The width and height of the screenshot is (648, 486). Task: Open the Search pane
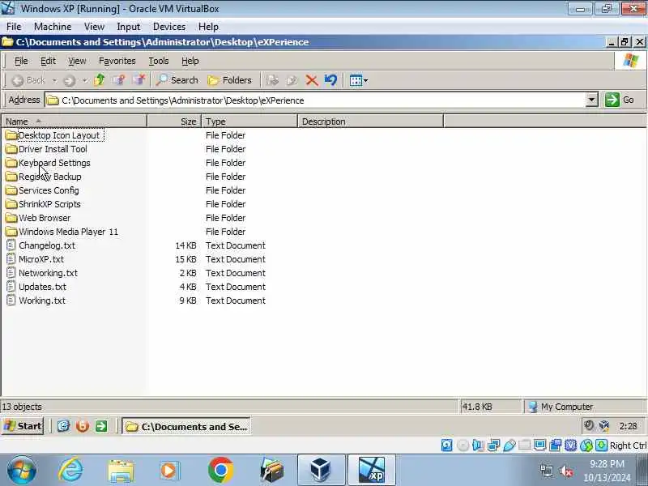pos(177,79)
